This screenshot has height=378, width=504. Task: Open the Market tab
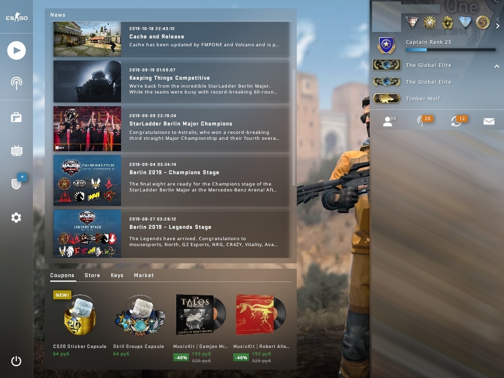[144, 275]
